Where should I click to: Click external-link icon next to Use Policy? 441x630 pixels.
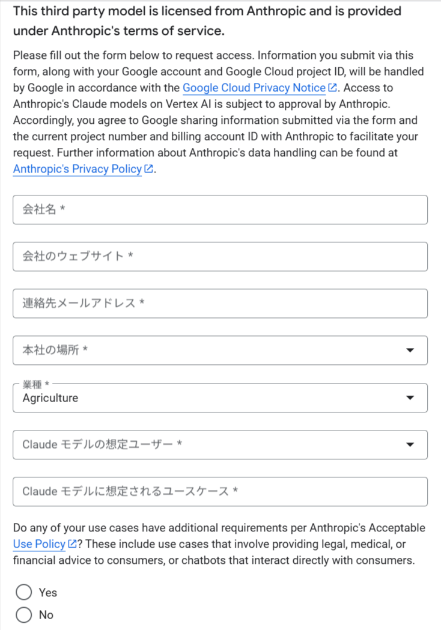pos(73,545)
